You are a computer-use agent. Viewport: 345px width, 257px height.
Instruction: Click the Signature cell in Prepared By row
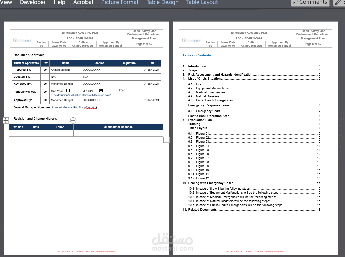click(x=129, y=70)
